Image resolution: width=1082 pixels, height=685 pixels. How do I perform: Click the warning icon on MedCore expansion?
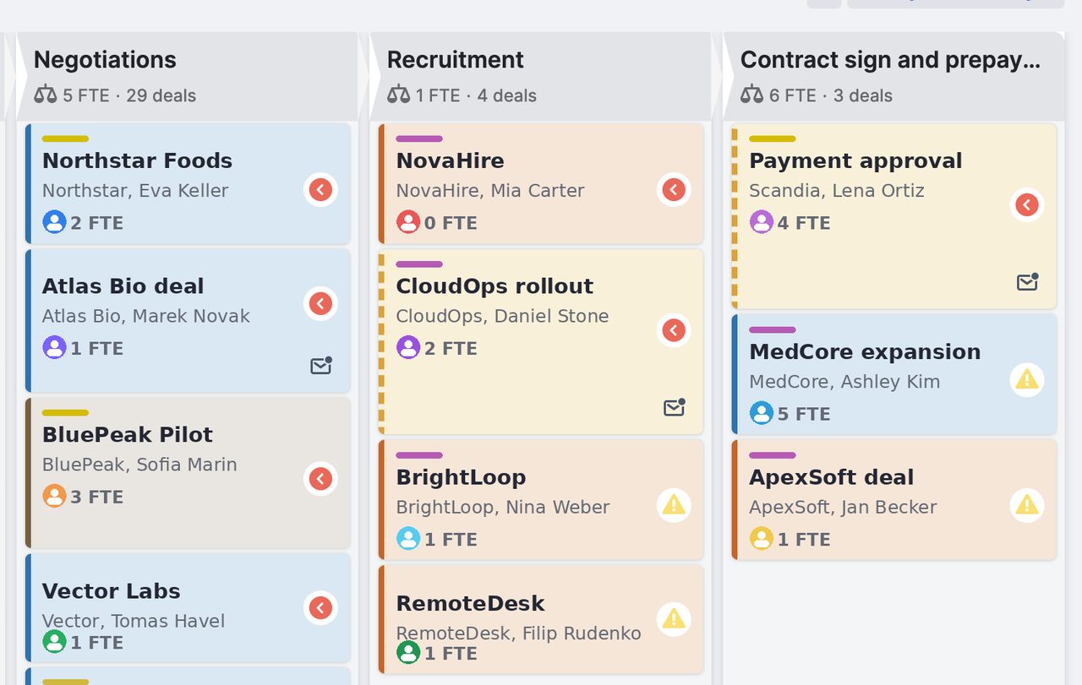(x=1027, y=380)
